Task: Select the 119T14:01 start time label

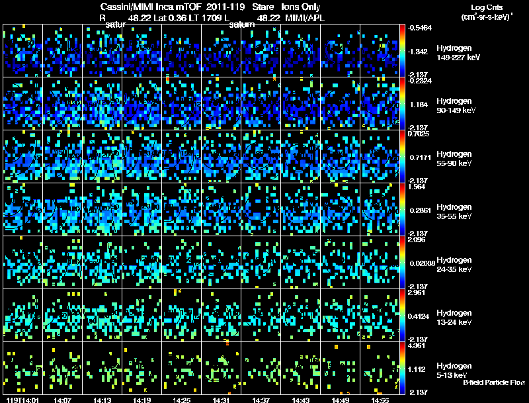Action: click(20, 400)
